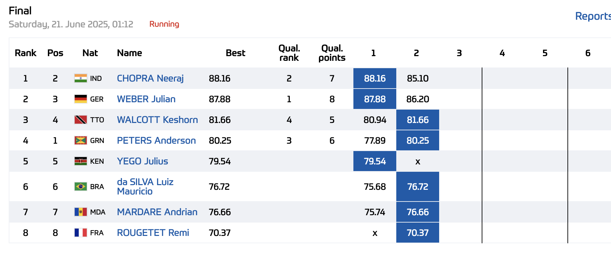Click the Germany flag icon

coord(81,99)
